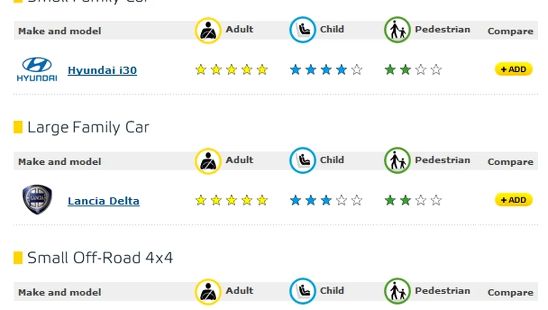Click the Large Family Car heading
The image size is (548, 310).
pyautogui.click(x=88, y=128)
